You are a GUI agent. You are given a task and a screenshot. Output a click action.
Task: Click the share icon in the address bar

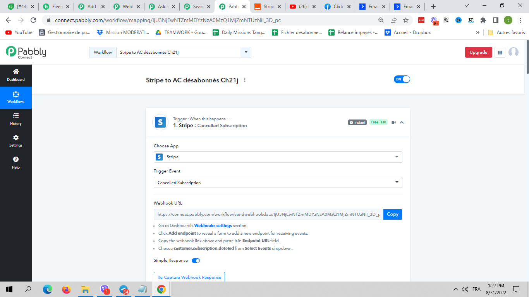coord(393,20)
